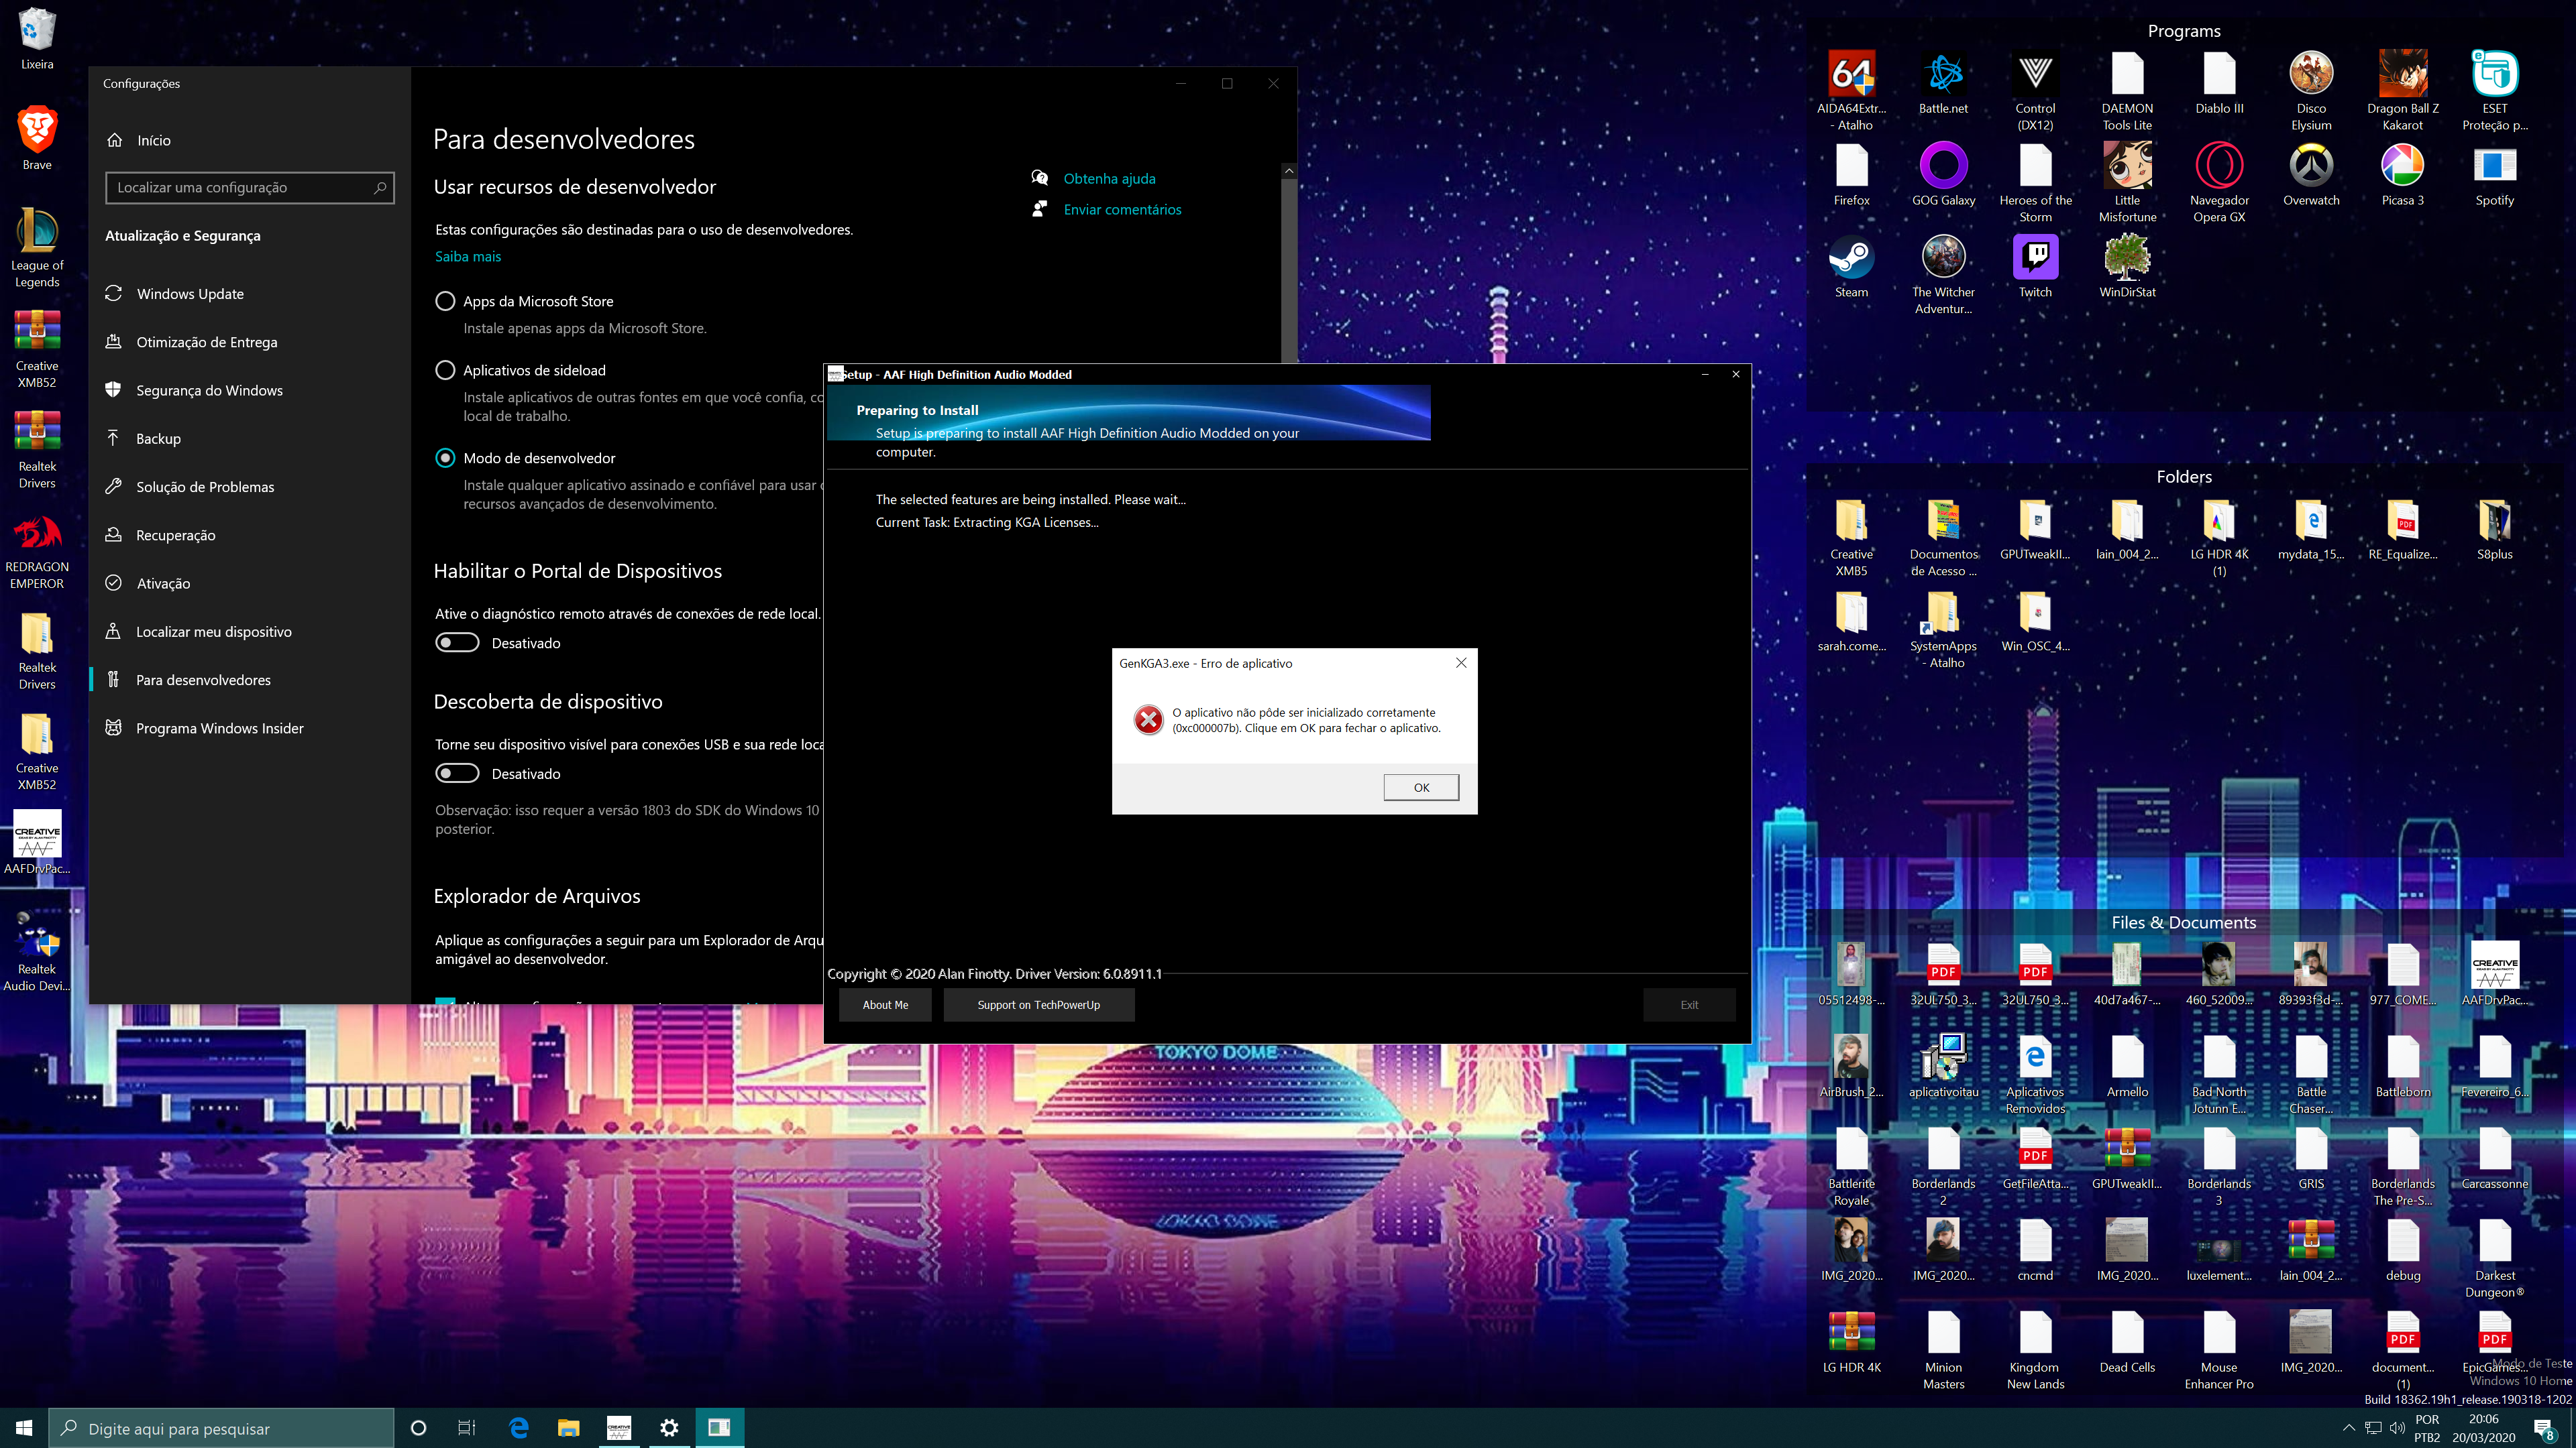Open the notification center icon
The height and width of the screenshot is (1448, 2576).
pyautogui.click(x=2544, y=1429)
